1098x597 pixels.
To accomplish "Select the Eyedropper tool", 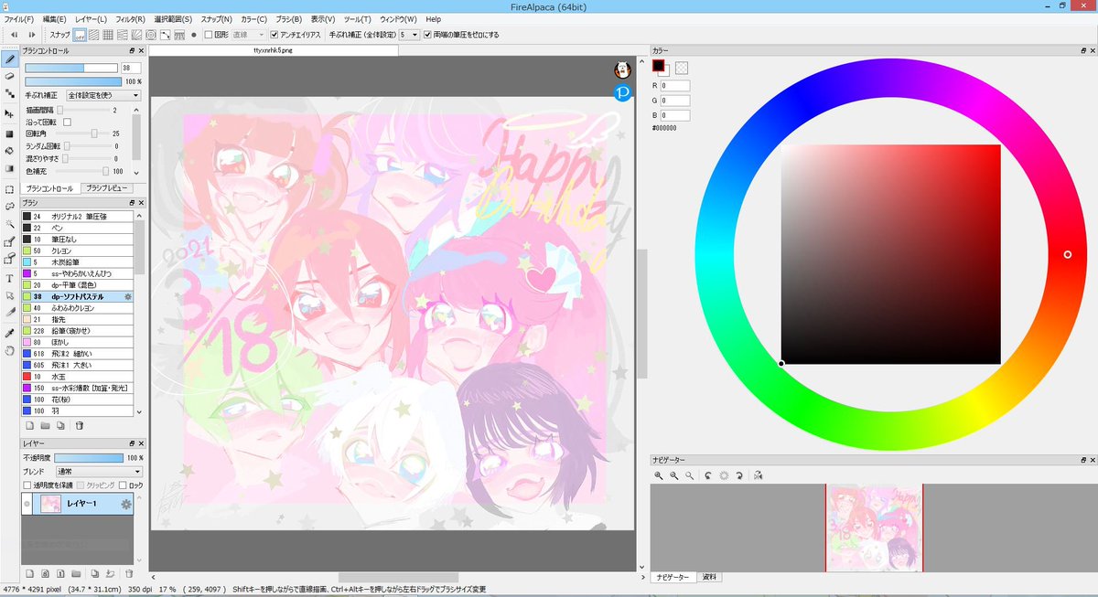I will click(x=9, y=333).
